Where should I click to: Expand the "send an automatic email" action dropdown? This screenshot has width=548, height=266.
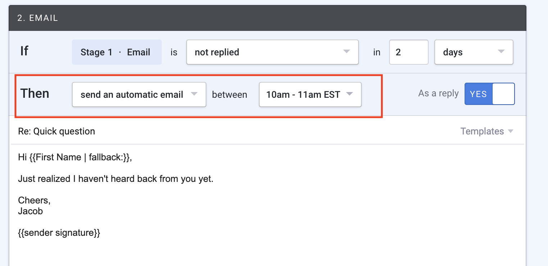pyautogui.click(x=139, y=95)
